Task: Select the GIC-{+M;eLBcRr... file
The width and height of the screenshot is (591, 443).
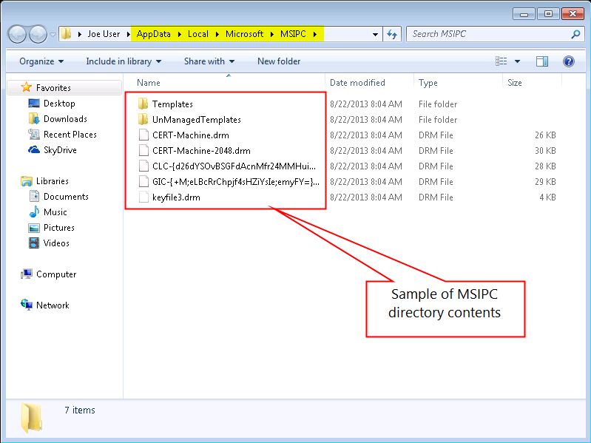Action: pos(235,182)
